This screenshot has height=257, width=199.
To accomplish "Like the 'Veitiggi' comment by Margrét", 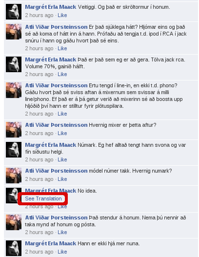I will point(62,15).
